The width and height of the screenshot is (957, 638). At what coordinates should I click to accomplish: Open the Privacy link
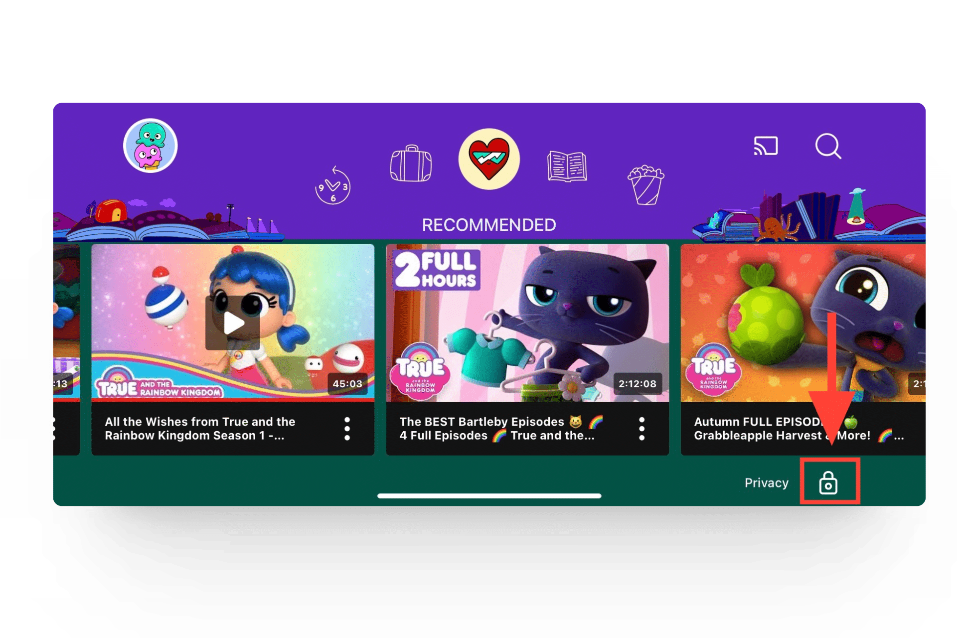coord(766,482)
